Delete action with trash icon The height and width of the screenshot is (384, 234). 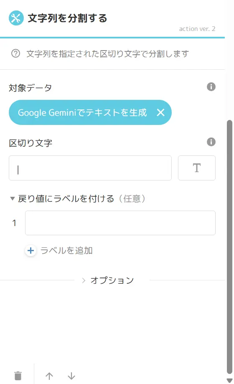18,376
